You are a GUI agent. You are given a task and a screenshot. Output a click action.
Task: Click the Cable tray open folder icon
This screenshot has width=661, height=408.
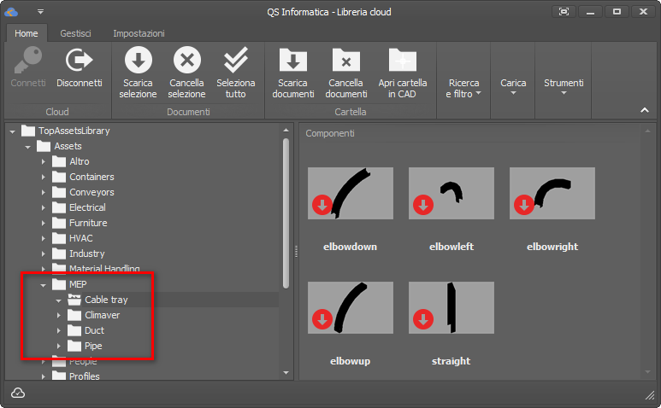[74, 300]
